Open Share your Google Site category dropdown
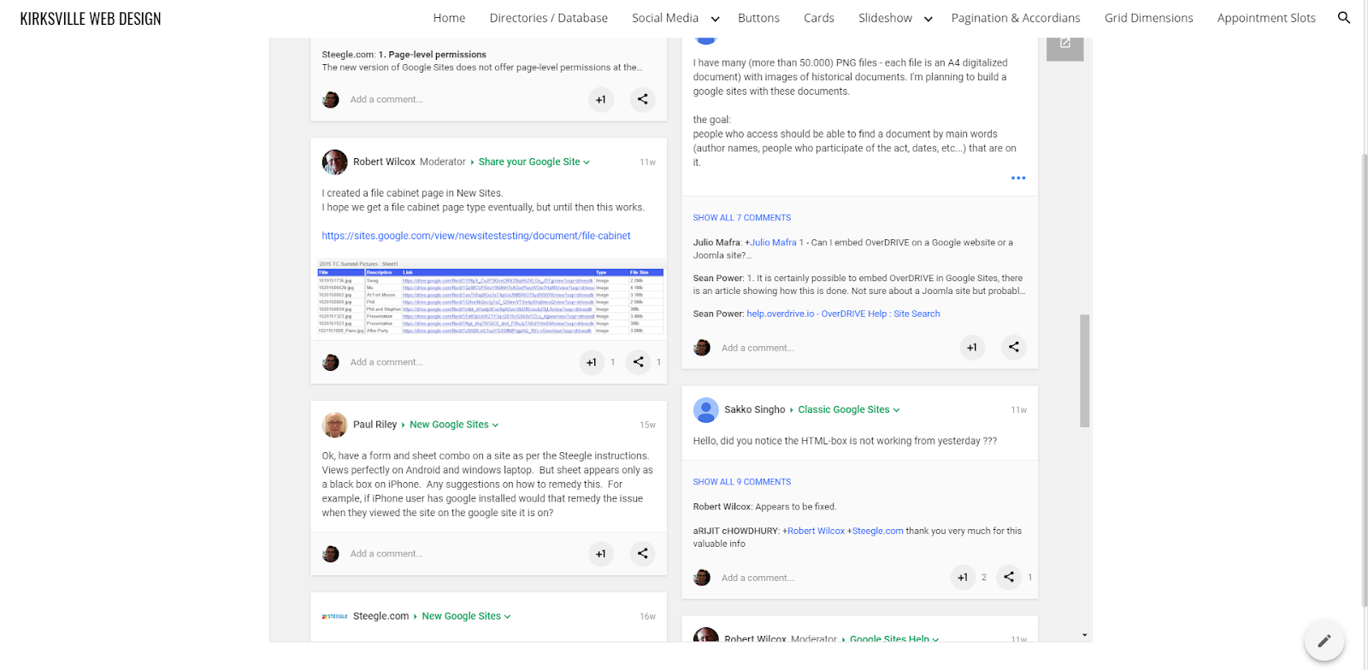 point(534,162)
